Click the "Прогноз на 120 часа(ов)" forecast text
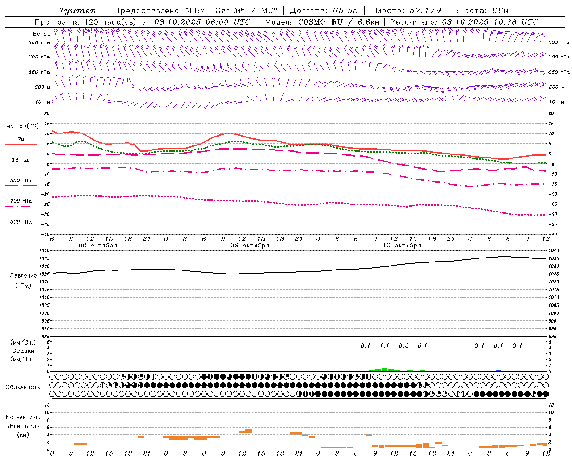This screenshot has width=572, height=457. [x=86, y=22]
